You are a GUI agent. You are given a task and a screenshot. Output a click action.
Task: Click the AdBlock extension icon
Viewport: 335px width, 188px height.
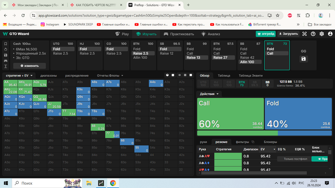(x=290, y=15)
